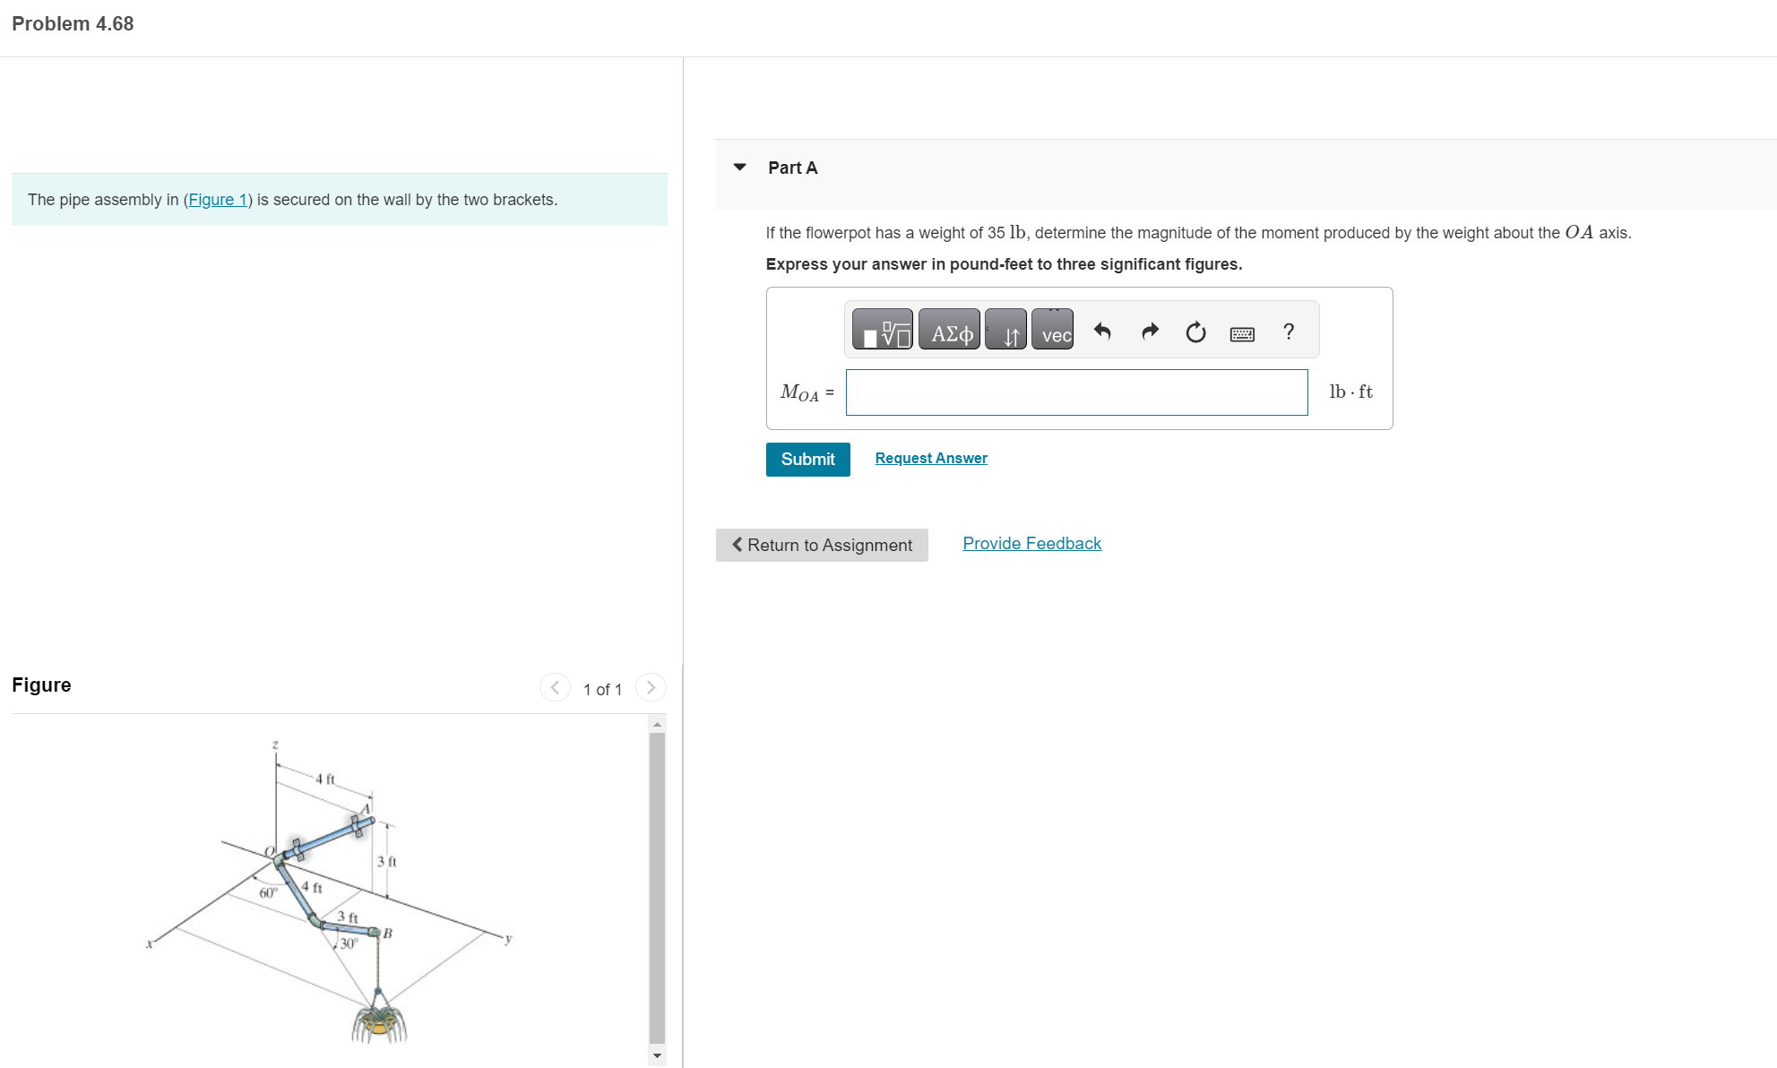Select the subscript/superscript arrows tool
Screen dimensions: 1777x1068
click(1005, 329)
